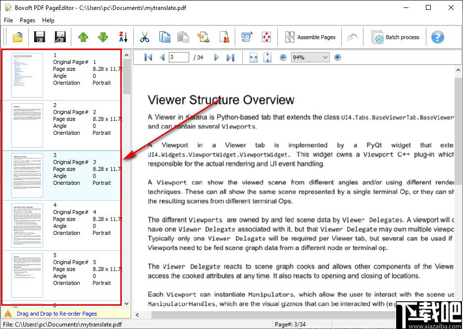Click the fit height icon
This screenshot has width=463, height=329.
click(x=267, y=57)
